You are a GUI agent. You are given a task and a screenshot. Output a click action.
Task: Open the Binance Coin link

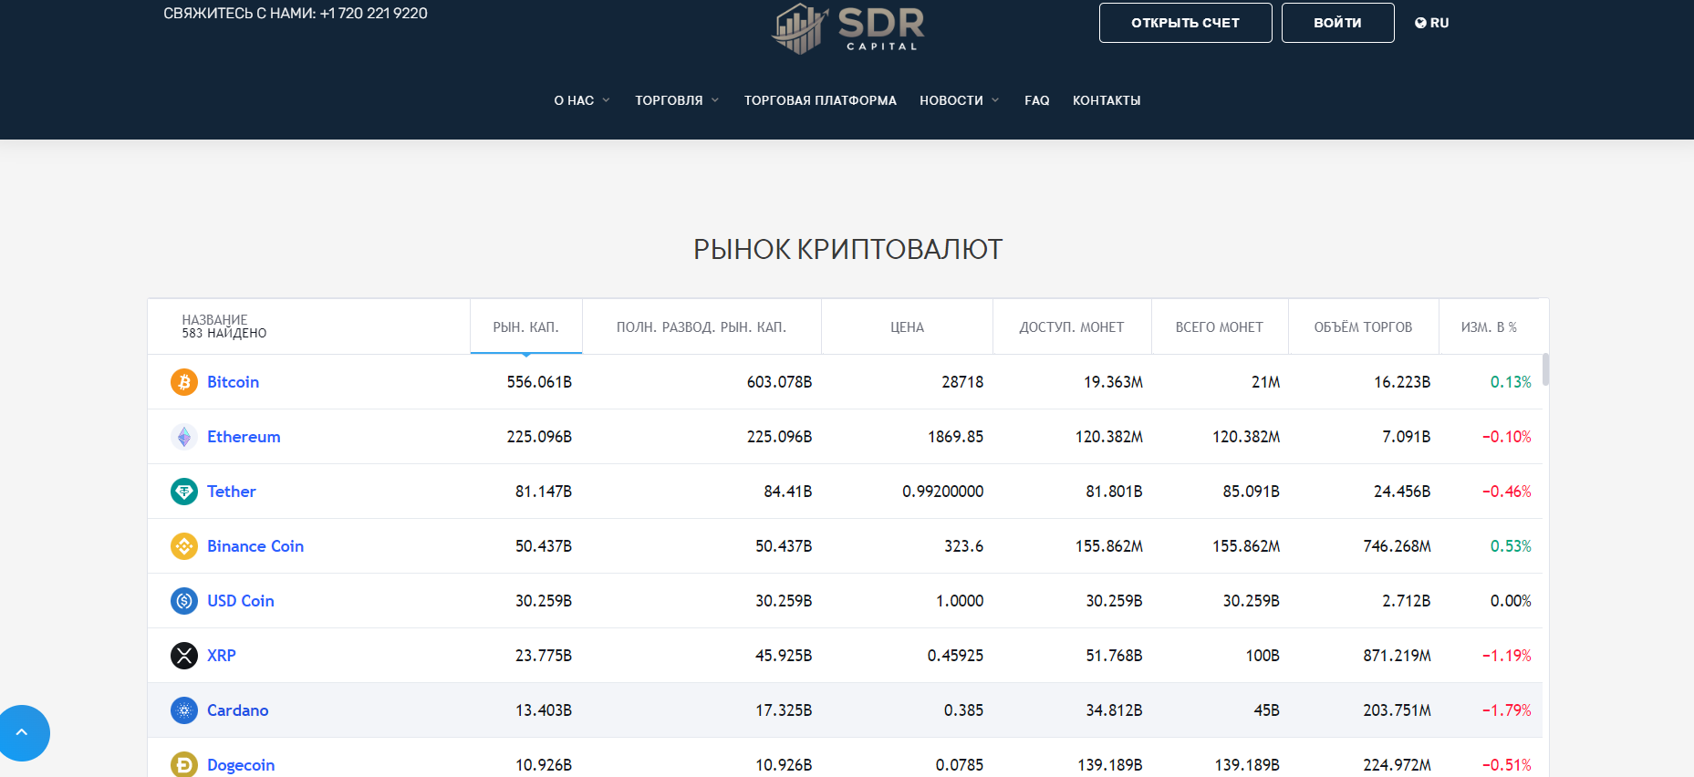pos(255,546)
